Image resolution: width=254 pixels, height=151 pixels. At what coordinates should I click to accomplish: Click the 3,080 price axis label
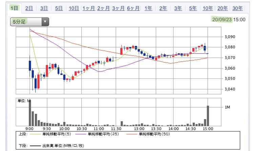coord(230,47)
